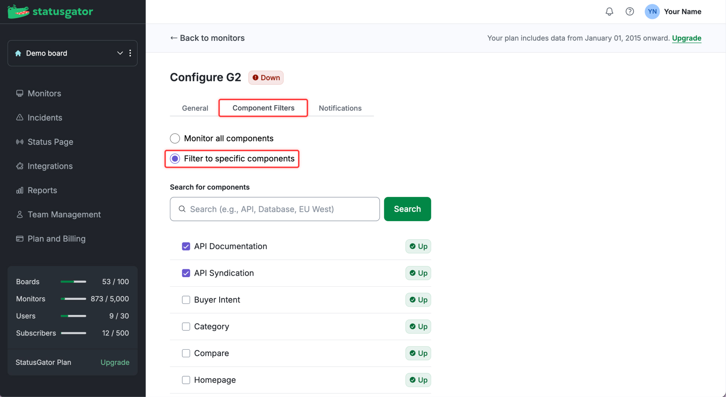726x397 pixels.
Task: Uncheck the API Documentation checkbox
Action: (x=186, y=247)
